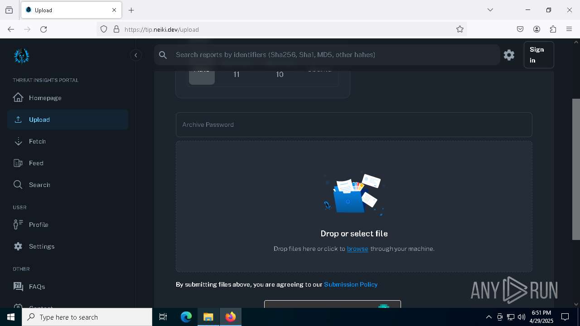The width and height of the screenshot is (580, 326).
Task: Click the taskbar search box
Action: click(x=87, y=317)
